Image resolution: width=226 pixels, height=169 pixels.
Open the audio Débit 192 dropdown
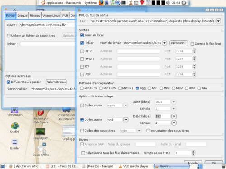tap(174, 116)
